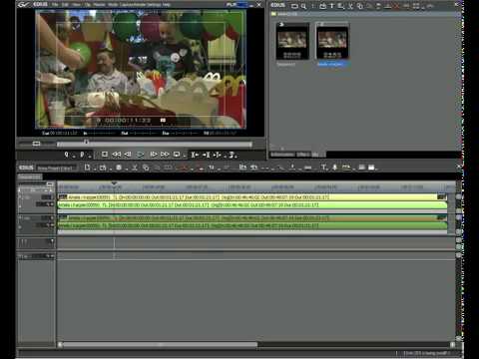Open the New Sequence dropdown arrow
Image resolution: width=479 pixels, height=359 pixels.
pyautogui.click(x=95, y=169)
